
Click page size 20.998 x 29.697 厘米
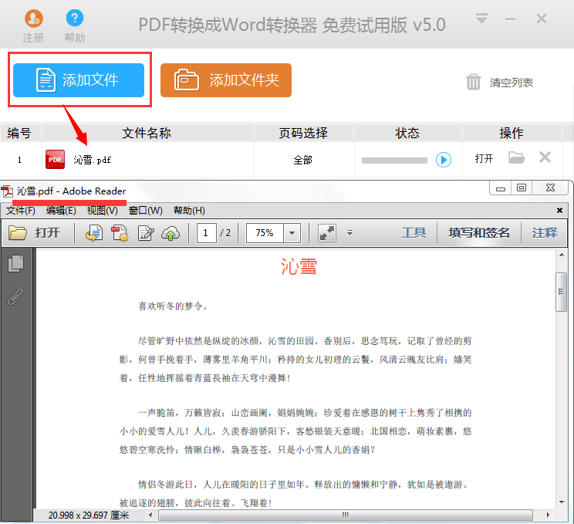coord(89,516)
